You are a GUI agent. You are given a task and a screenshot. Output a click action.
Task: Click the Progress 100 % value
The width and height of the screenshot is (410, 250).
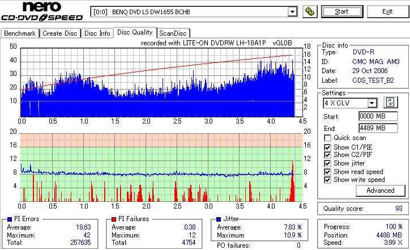coord(394,226)
